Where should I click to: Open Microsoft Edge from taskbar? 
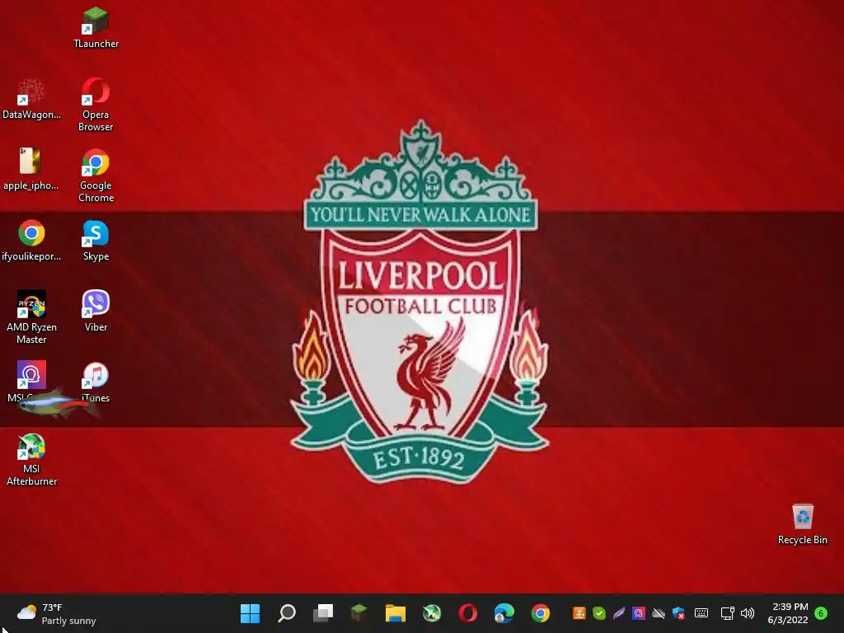click(x=504, y=613)
